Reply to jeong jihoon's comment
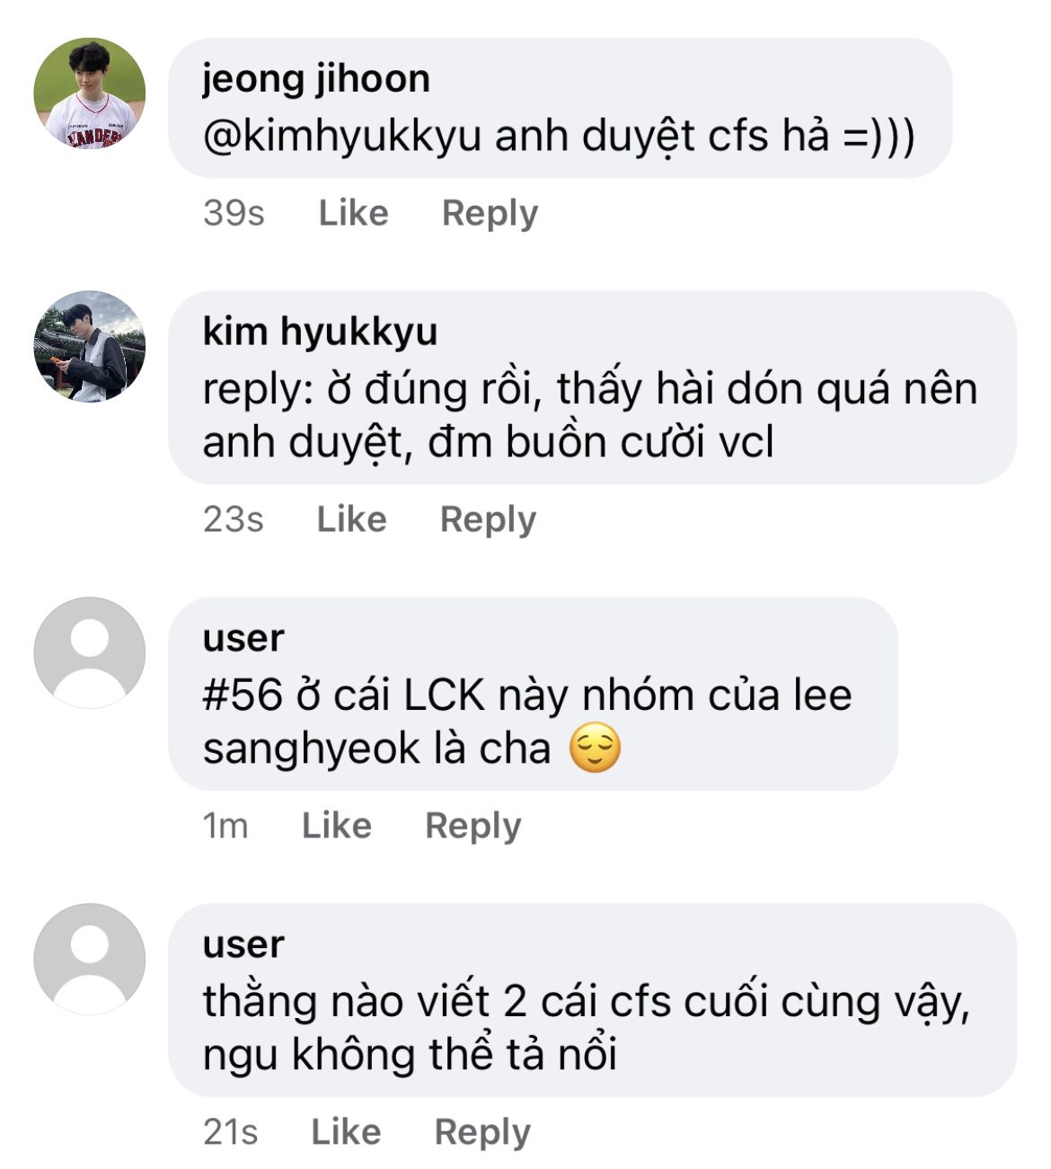Viewport: 1051px width, 1169px height. (x=490, y=214)
